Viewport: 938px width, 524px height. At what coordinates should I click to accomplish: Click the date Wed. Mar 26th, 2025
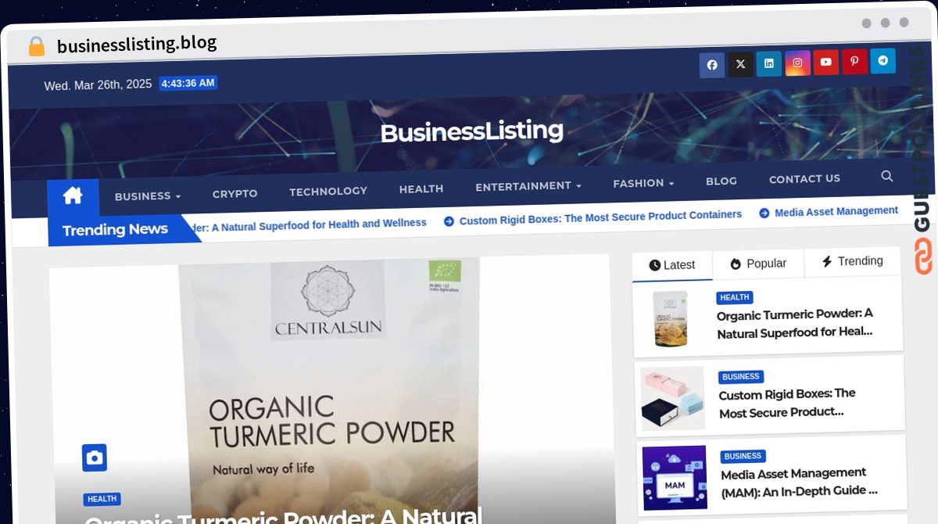click(98, 85)
